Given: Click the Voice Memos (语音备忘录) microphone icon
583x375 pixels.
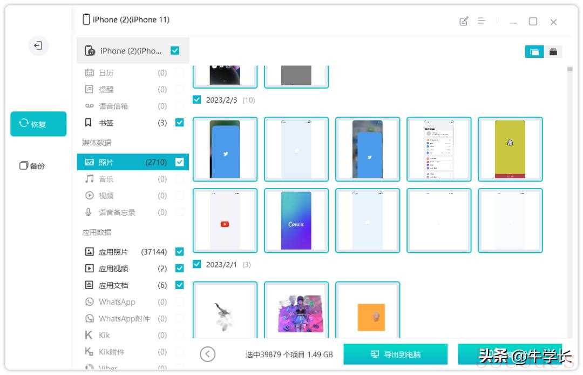Looking at the screenshot, I should pos(89,212).
